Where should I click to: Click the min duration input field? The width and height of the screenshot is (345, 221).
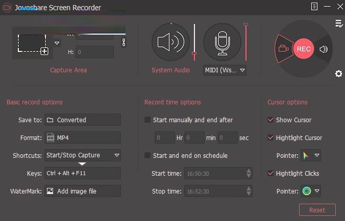[x=194, y=137]
